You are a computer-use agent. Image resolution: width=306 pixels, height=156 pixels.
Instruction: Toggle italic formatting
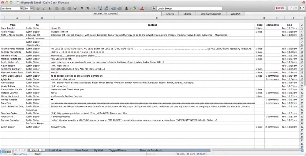[44, 8]
